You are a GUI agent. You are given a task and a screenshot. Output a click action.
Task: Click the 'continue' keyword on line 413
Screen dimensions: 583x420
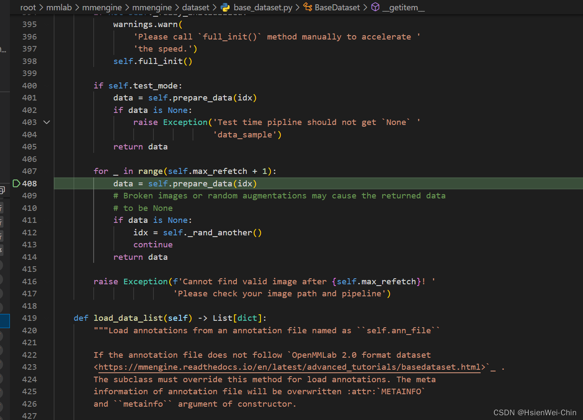click(x=153, y=245)
